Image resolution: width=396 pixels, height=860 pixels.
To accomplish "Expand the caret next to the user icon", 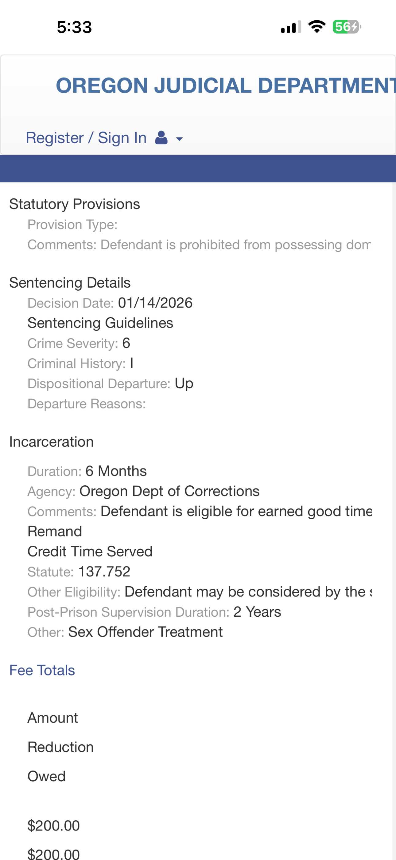I will 179,138.
